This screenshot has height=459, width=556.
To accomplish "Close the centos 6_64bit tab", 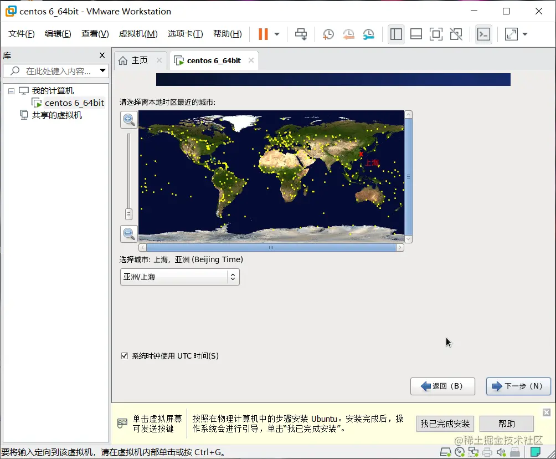I will pos(251,60).
